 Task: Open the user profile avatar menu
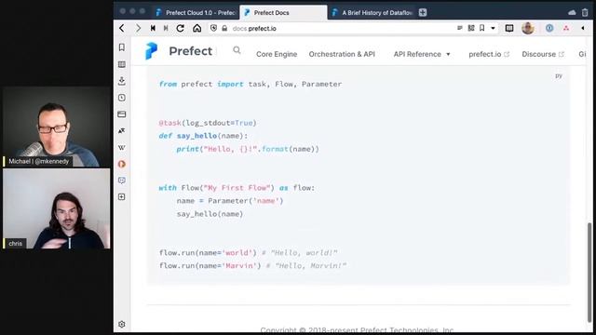528,28
